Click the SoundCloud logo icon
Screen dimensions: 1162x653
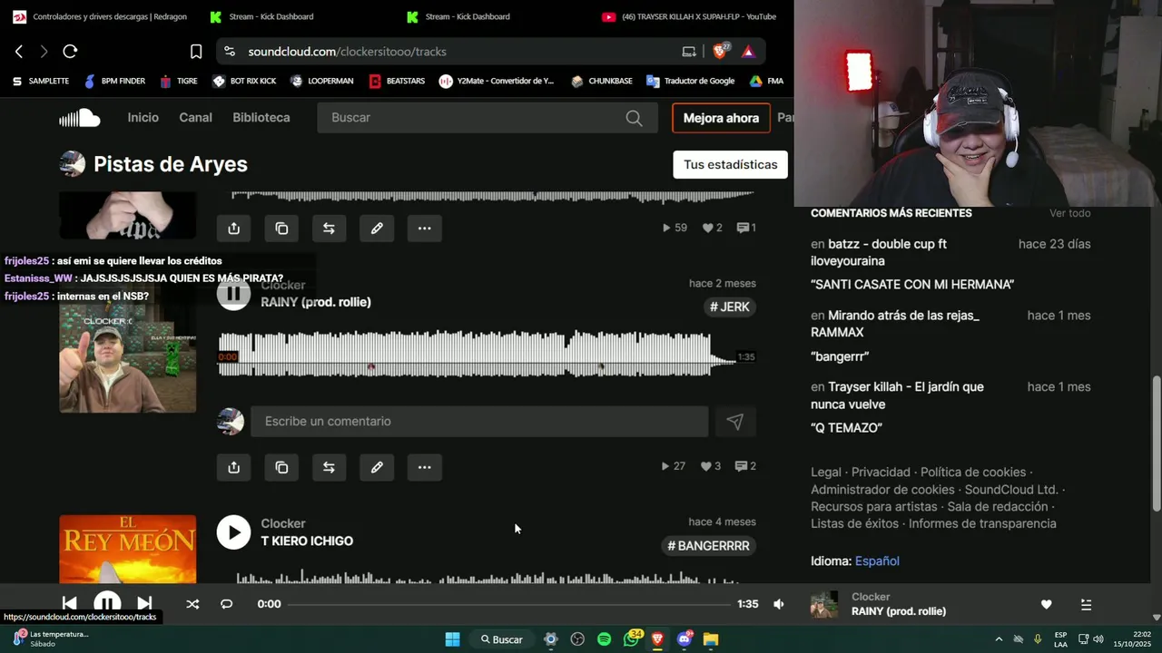[x=80, y=118]
